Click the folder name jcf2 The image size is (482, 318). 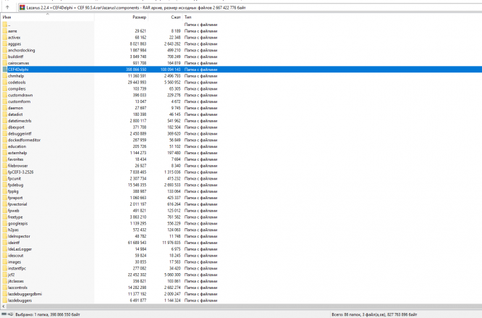[x=11, y=275]
